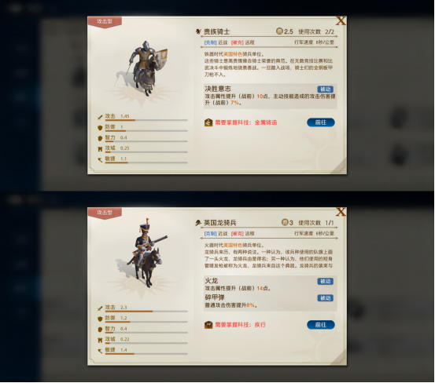Click the armored knight unit model

144,67
